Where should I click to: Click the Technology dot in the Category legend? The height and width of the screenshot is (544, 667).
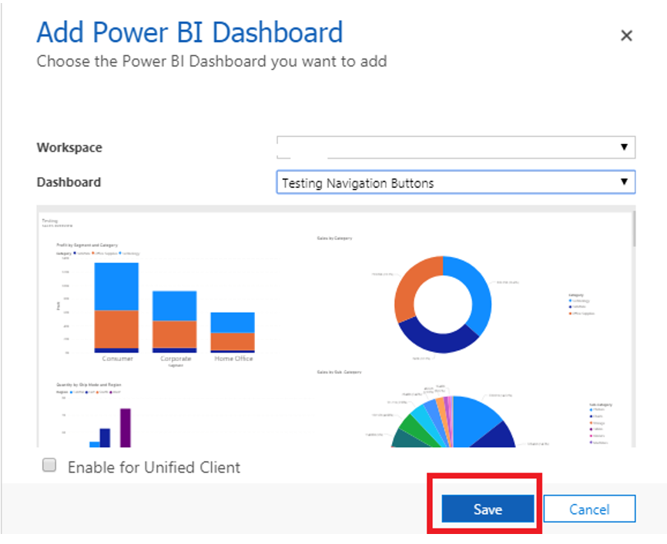570,300
